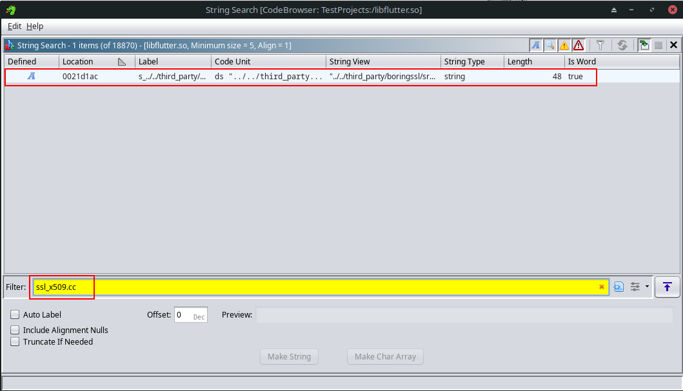This screenshot has width=683, height=391.
Task: Click the lined table rows icon
Action: tap(658, 45)
